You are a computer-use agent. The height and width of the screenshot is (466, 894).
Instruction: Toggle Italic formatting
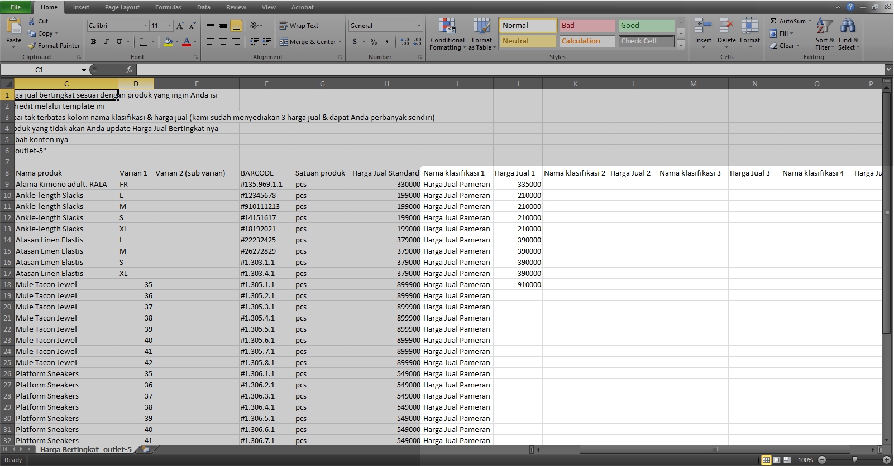click(106, 42)
